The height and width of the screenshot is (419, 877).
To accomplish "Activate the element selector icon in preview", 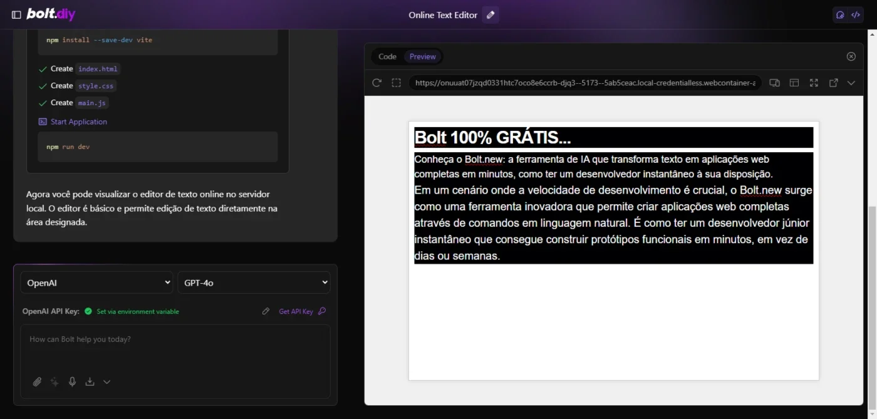I will coord(396,83).
